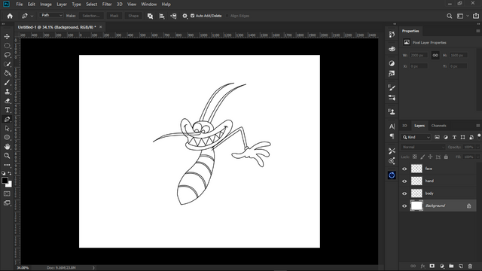Screen dimensions: 482x271
Task: Select the face layer thumbnail
Action: 416,169
